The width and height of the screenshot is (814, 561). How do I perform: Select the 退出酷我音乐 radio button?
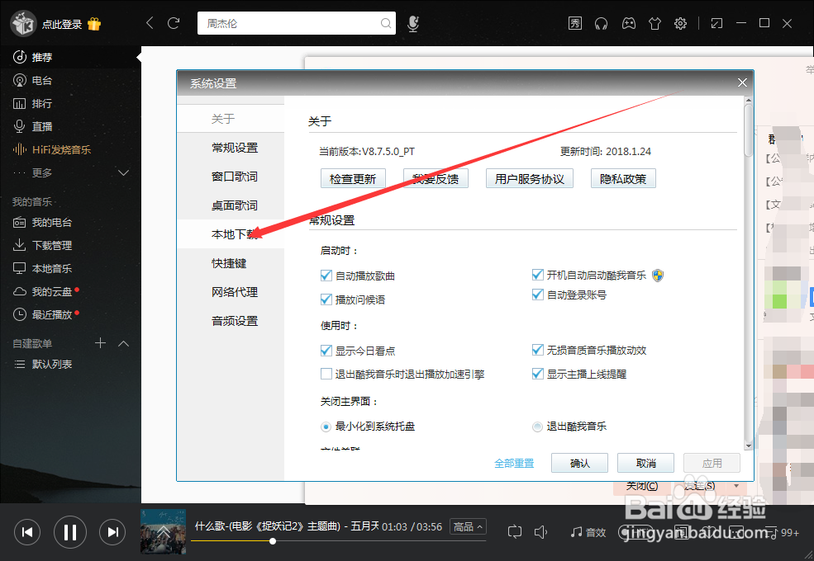[x=537, y=427]
